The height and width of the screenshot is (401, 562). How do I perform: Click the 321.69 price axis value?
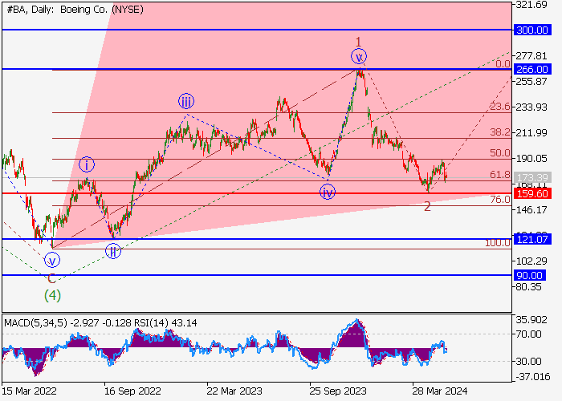[x=531, y=5]
